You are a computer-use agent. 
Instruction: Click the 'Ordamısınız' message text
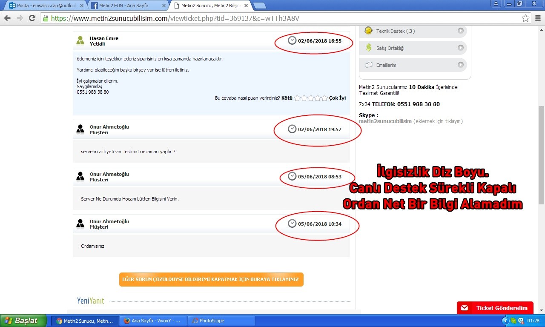[92, 246]
